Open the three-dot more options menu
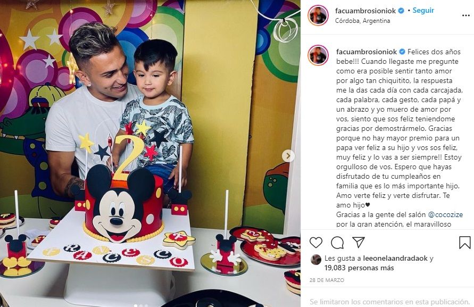474x307 pixels. [x=465, y=15]
